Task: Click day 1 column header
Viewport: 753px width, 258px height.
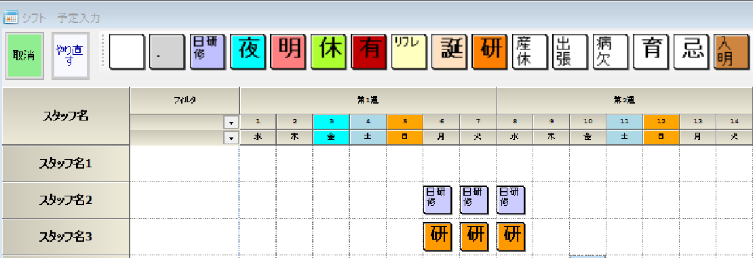Action: (x=258, y=122)
